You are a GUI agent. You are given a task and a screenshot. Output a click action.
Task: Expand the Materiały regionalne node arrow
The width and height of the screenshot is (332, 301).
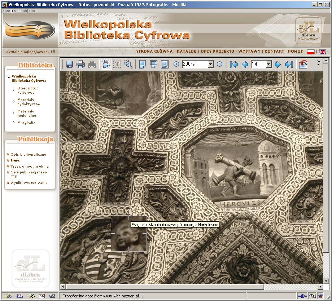point(14,113)
